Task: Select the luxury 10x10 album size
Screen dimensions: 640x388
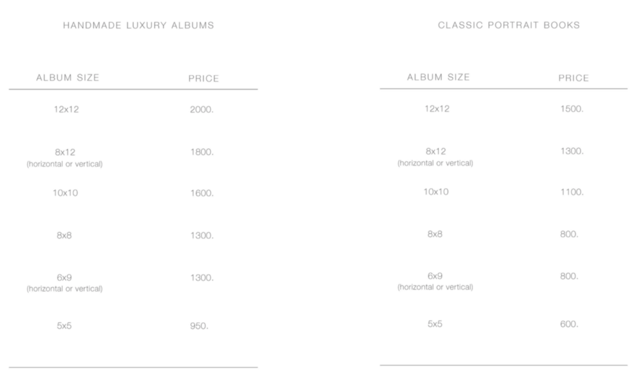Action: pos(65,193)
